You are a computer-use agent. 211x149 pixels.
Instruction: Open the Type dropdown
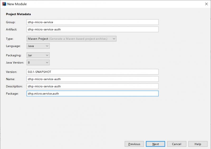click(x=71, y=39)
